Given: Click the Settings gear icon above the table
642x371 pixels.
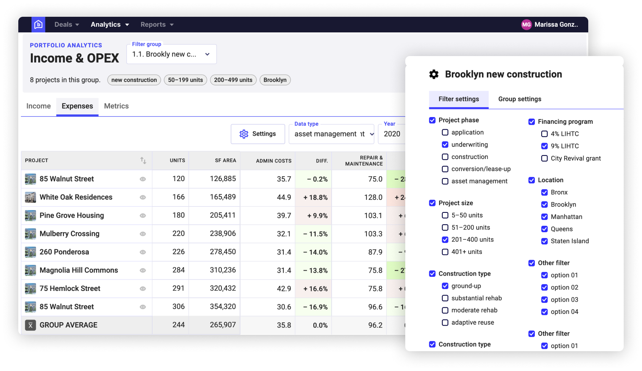Looking at the screenshot, I should (244, 134).
